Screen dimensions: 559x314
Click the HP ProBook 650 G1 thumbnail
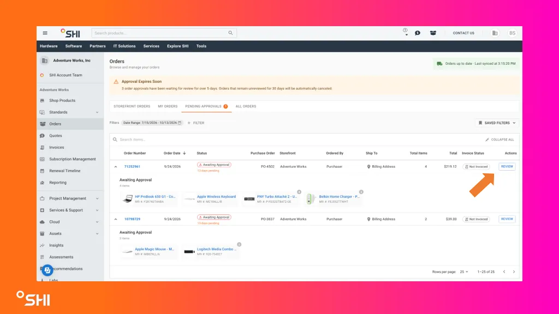(x=128, y=198)
